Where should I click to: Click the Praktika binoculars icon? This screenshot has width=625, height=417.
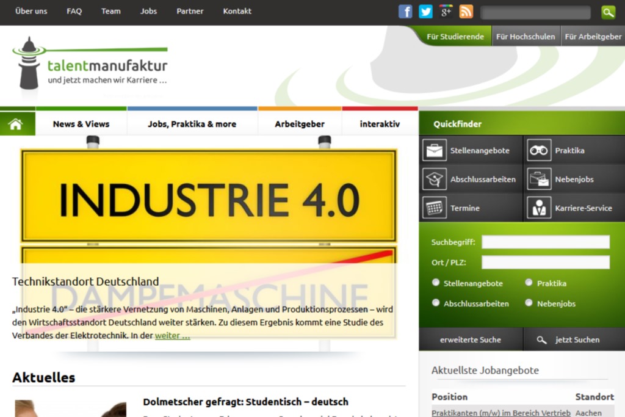pos(539,150)
